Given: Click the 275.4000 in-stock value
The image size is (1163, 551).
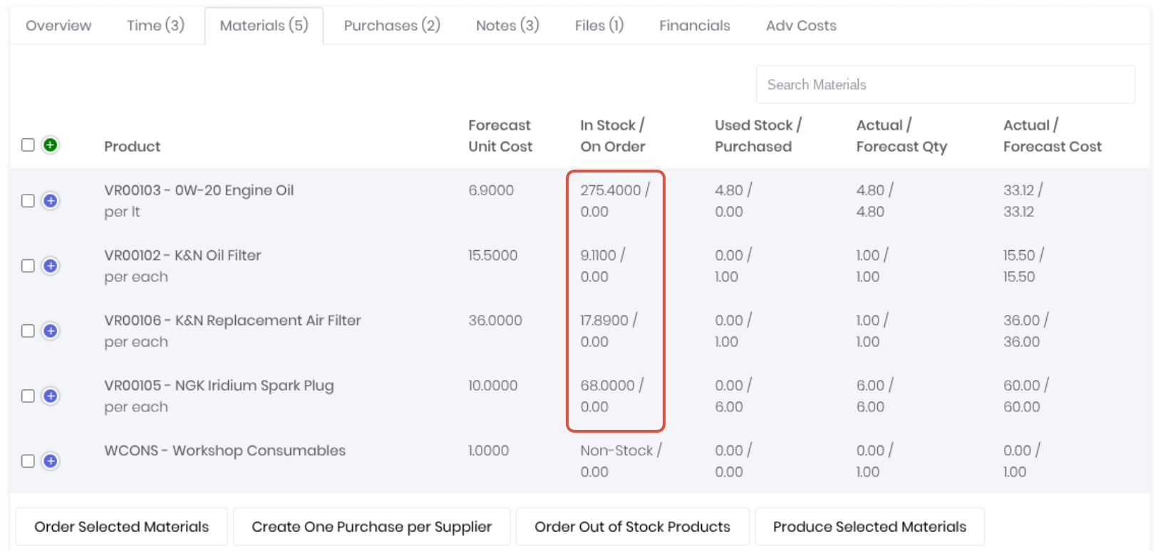Looking at the screenshot, I should pyautogui.click(x=610, y=190).
